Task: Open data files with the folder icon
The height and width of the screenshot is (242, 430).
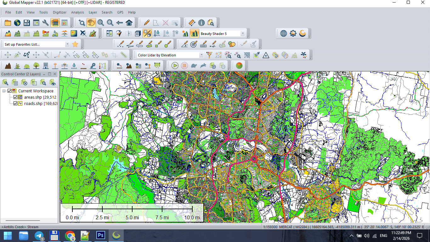Action: pos(8,22)
